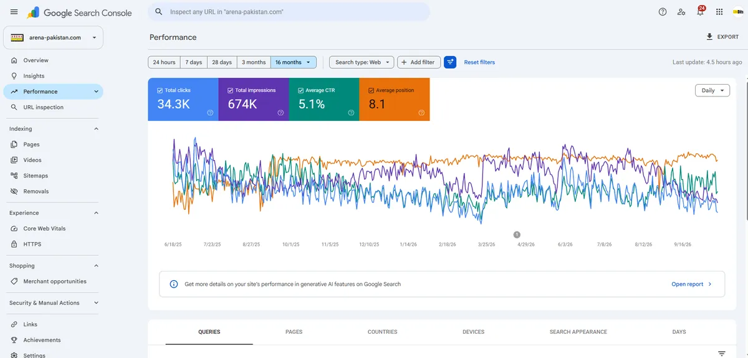Collapse the Indexing section
Image resolution: width=748 pixels, height=358 pixels.
coord(96,129)
